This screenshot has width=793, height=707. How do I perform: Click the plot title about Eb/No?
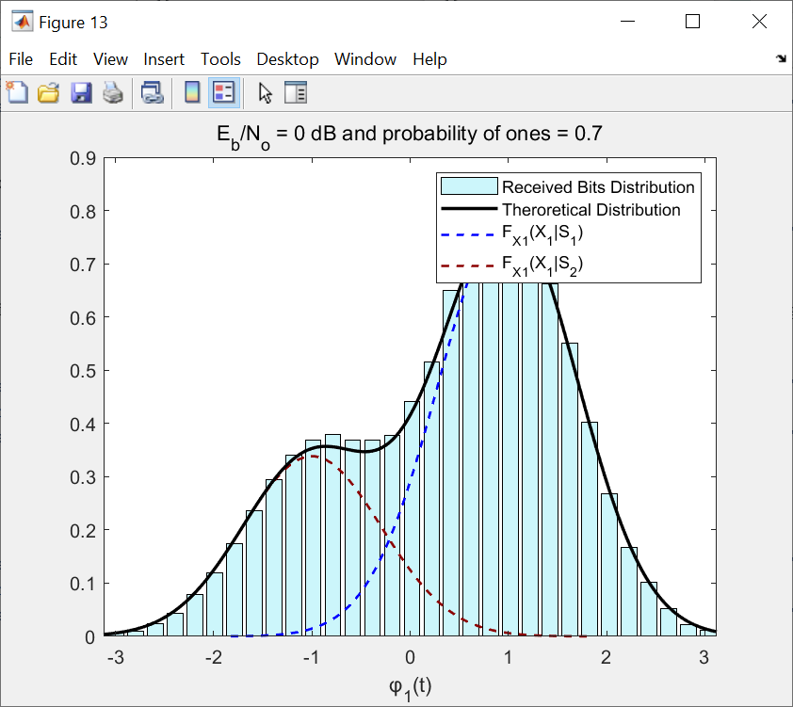(409, 136)
